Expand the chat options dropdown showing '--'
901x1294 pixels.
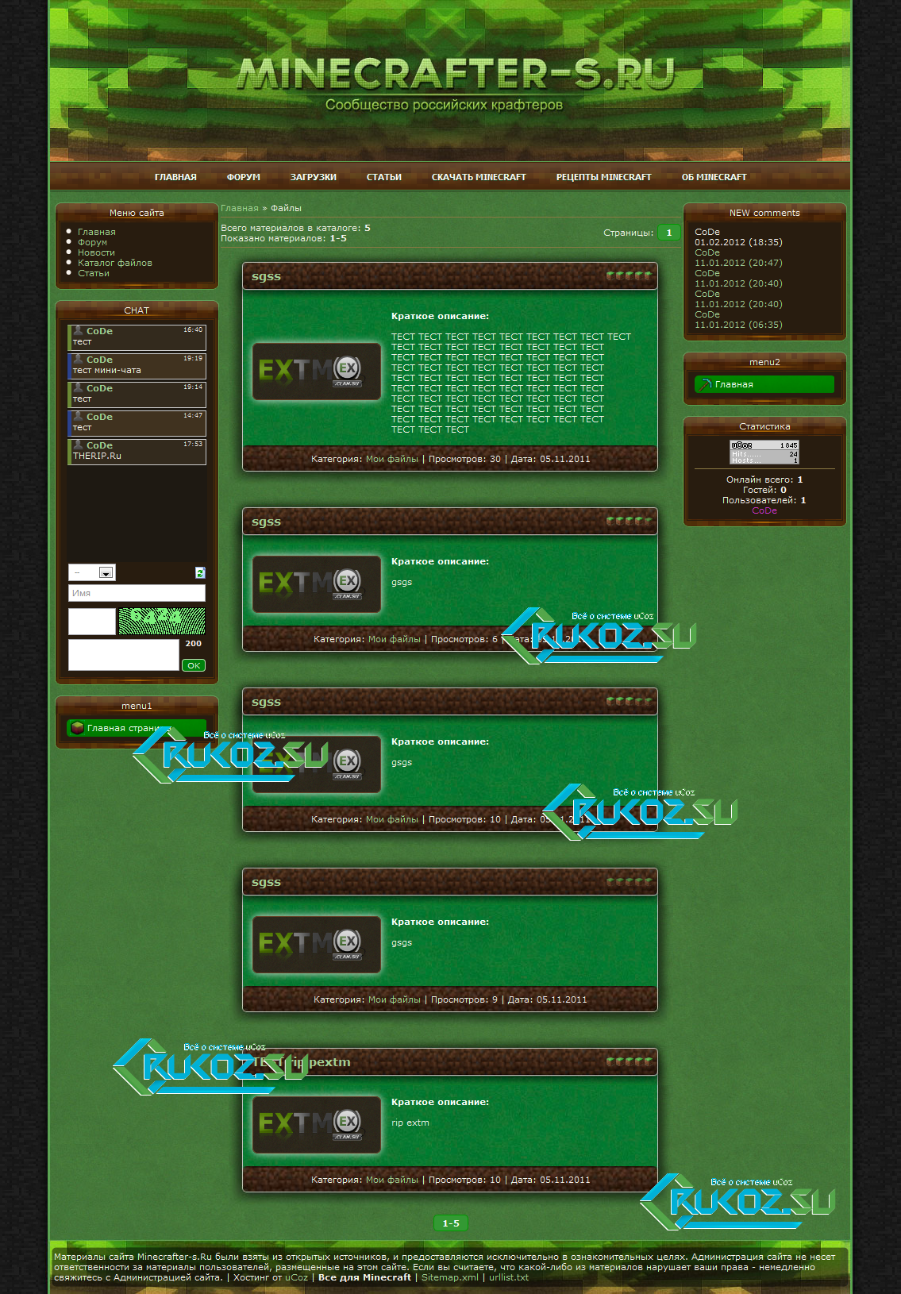point(92,572)
